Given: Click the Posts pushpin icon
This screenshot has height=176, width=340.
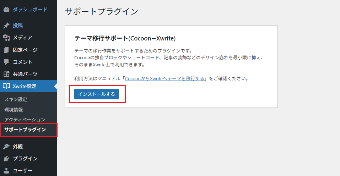Looking at the screenshot, I should click(x=6, y=26).
